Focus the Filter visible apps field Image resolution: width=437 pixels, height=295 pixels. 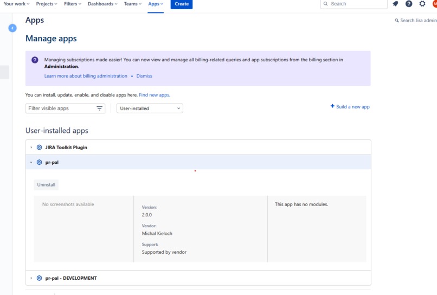(65, 108)
